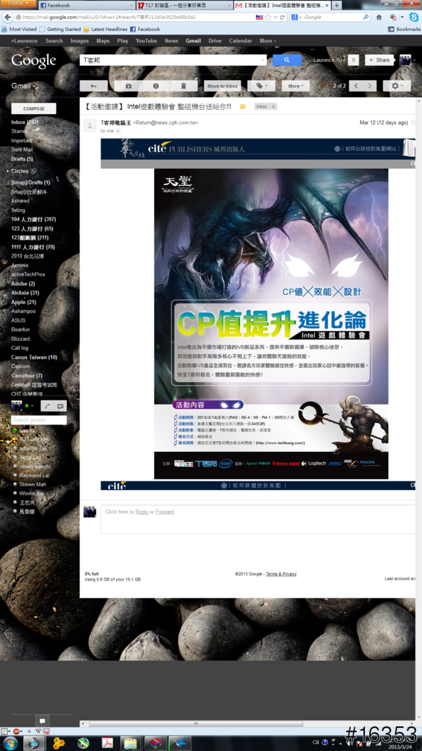
Task: Click the blue search button
Action: click(x=287, y=61)
